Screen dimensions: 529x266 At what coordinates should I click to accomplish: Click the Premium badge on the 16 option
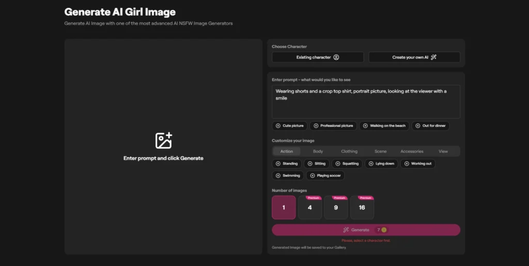(366, 198)
